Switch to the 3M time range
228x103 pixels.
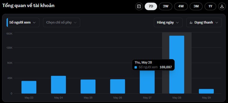click(x=196, y=6)
